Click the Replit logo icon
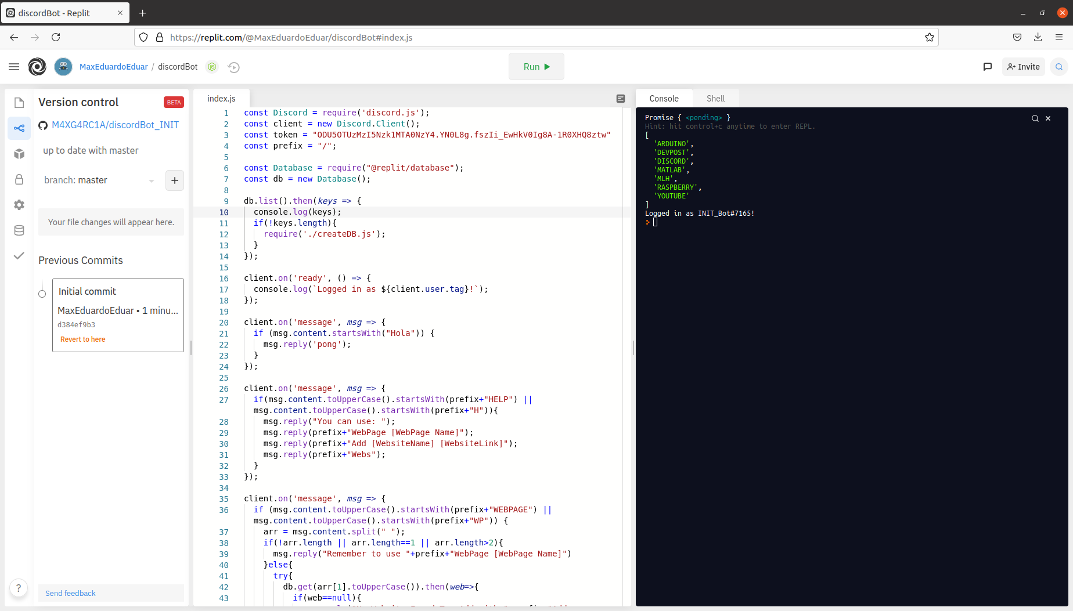Image resolution: width=1073 pixels, height=611 pixels. 37,67
